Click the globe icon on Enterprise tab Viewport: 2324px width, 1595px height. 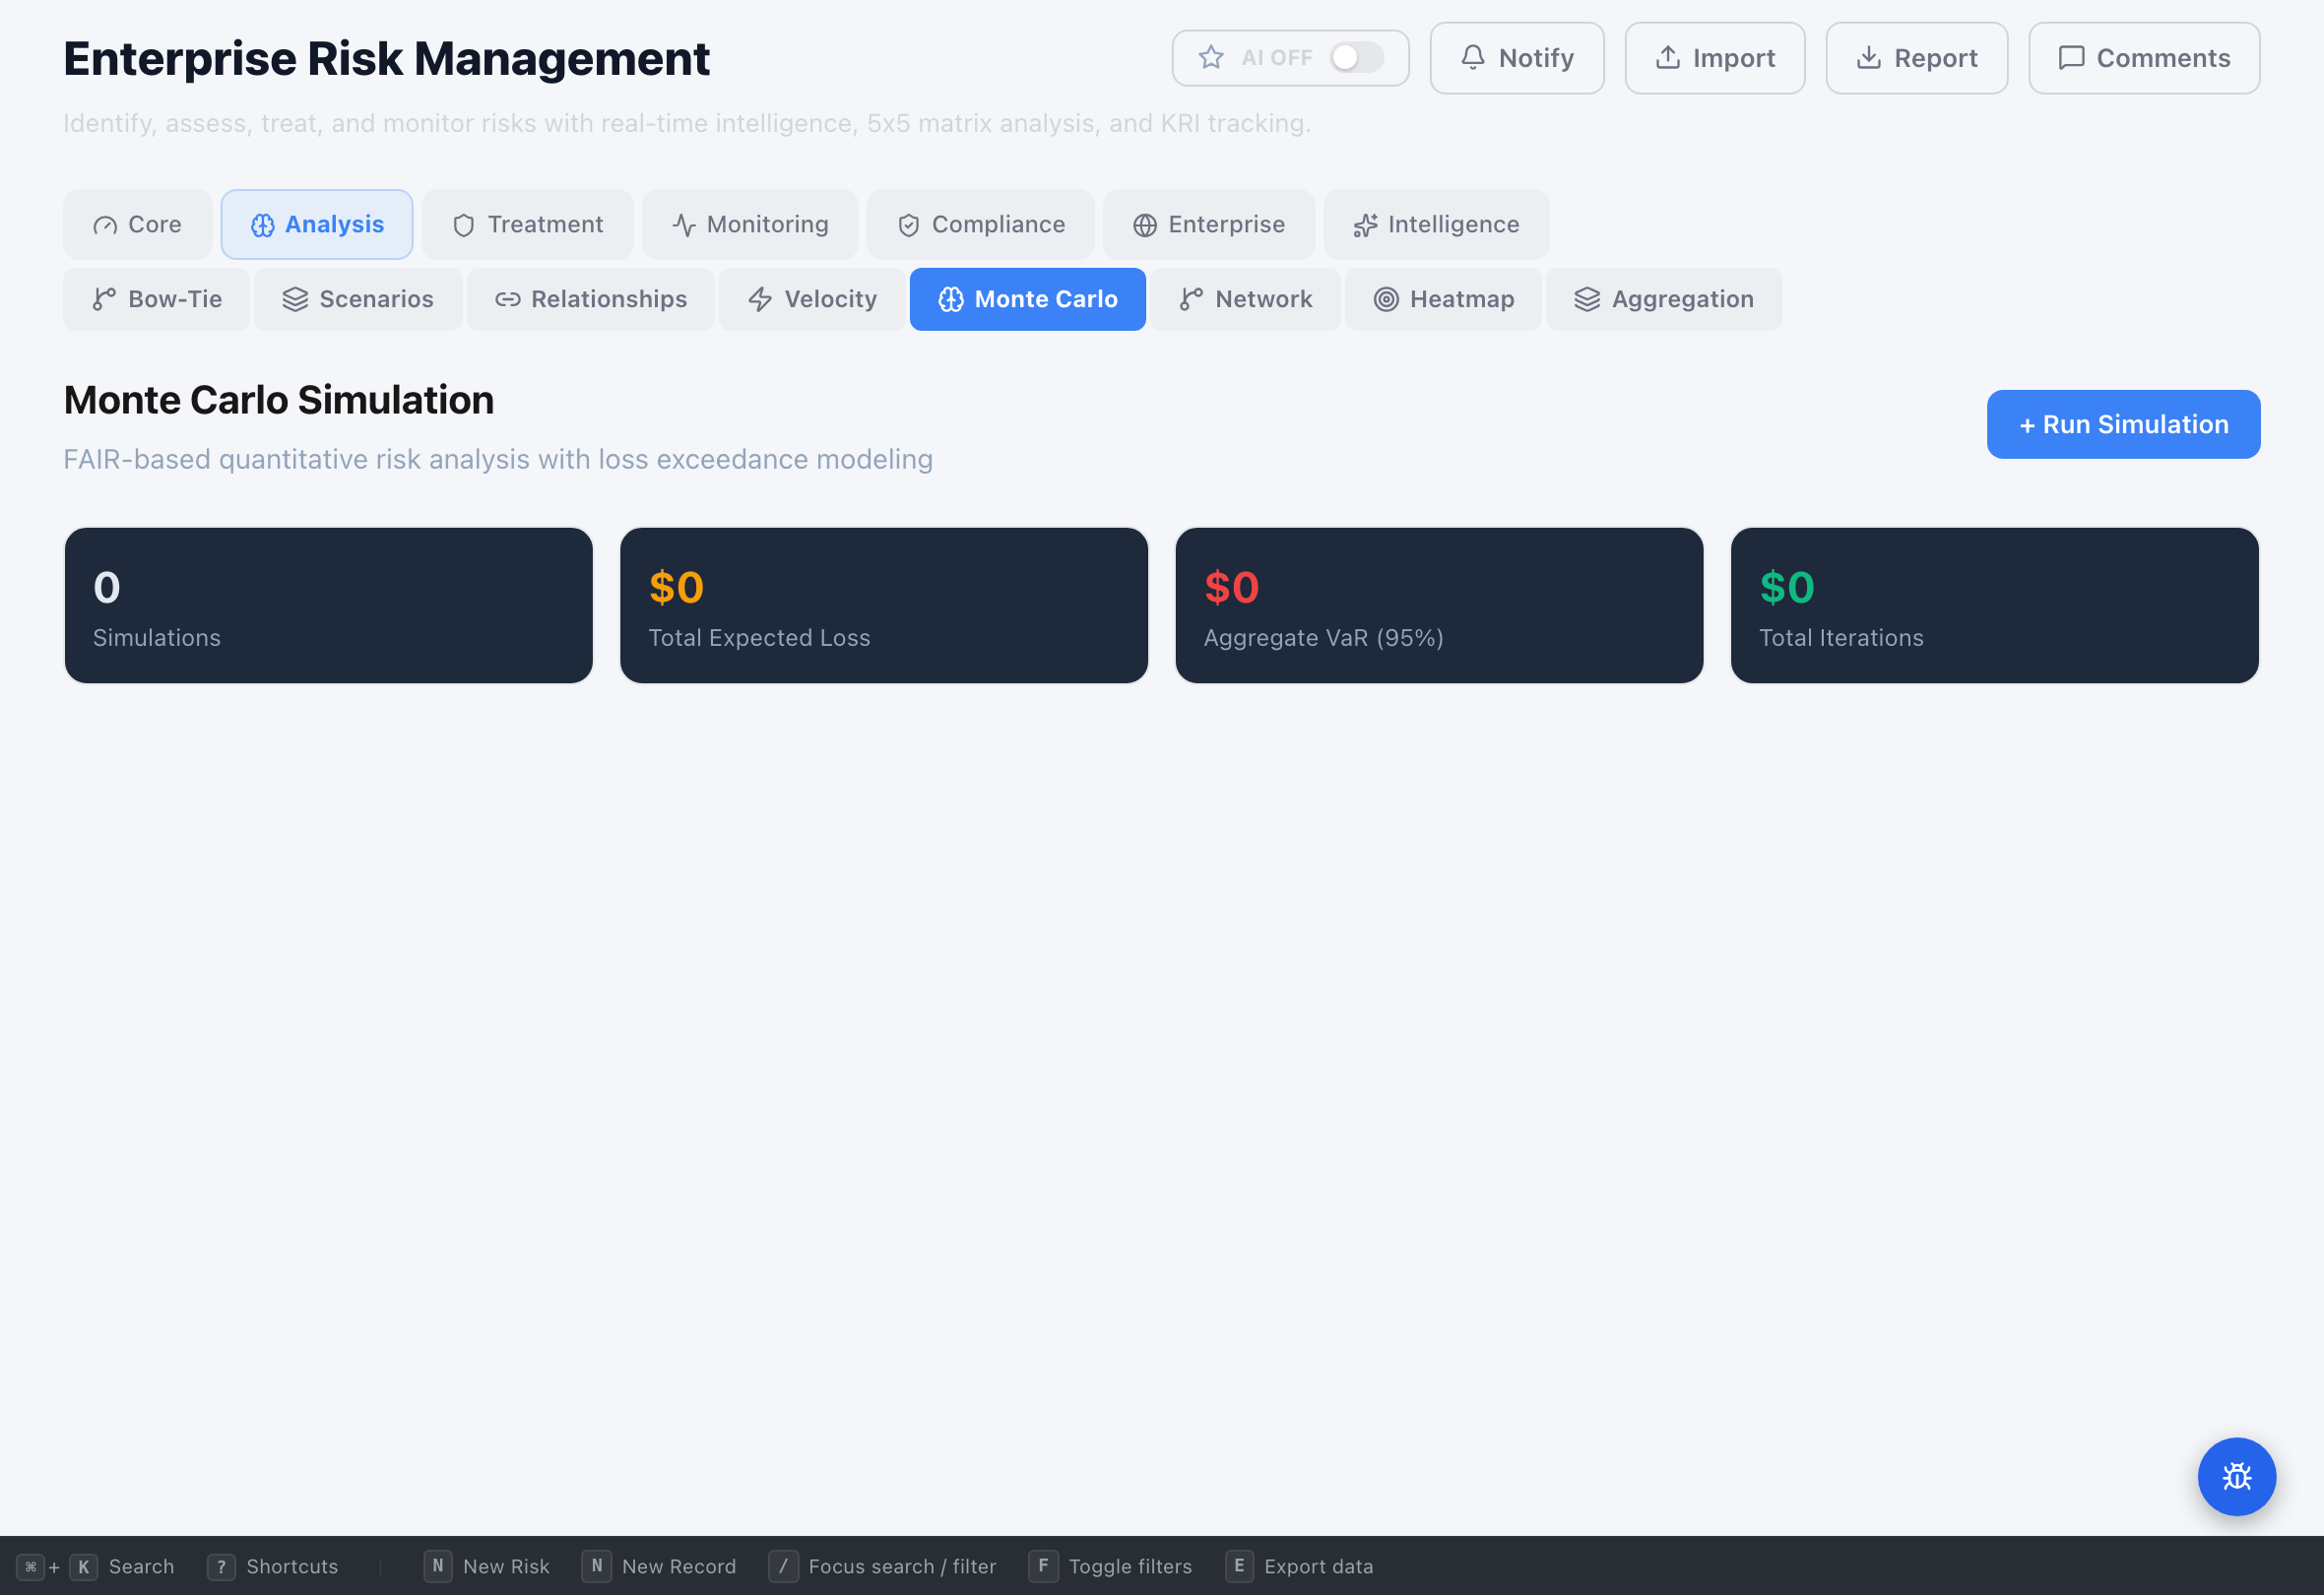pyautogui.click(x=1145, y=224)
